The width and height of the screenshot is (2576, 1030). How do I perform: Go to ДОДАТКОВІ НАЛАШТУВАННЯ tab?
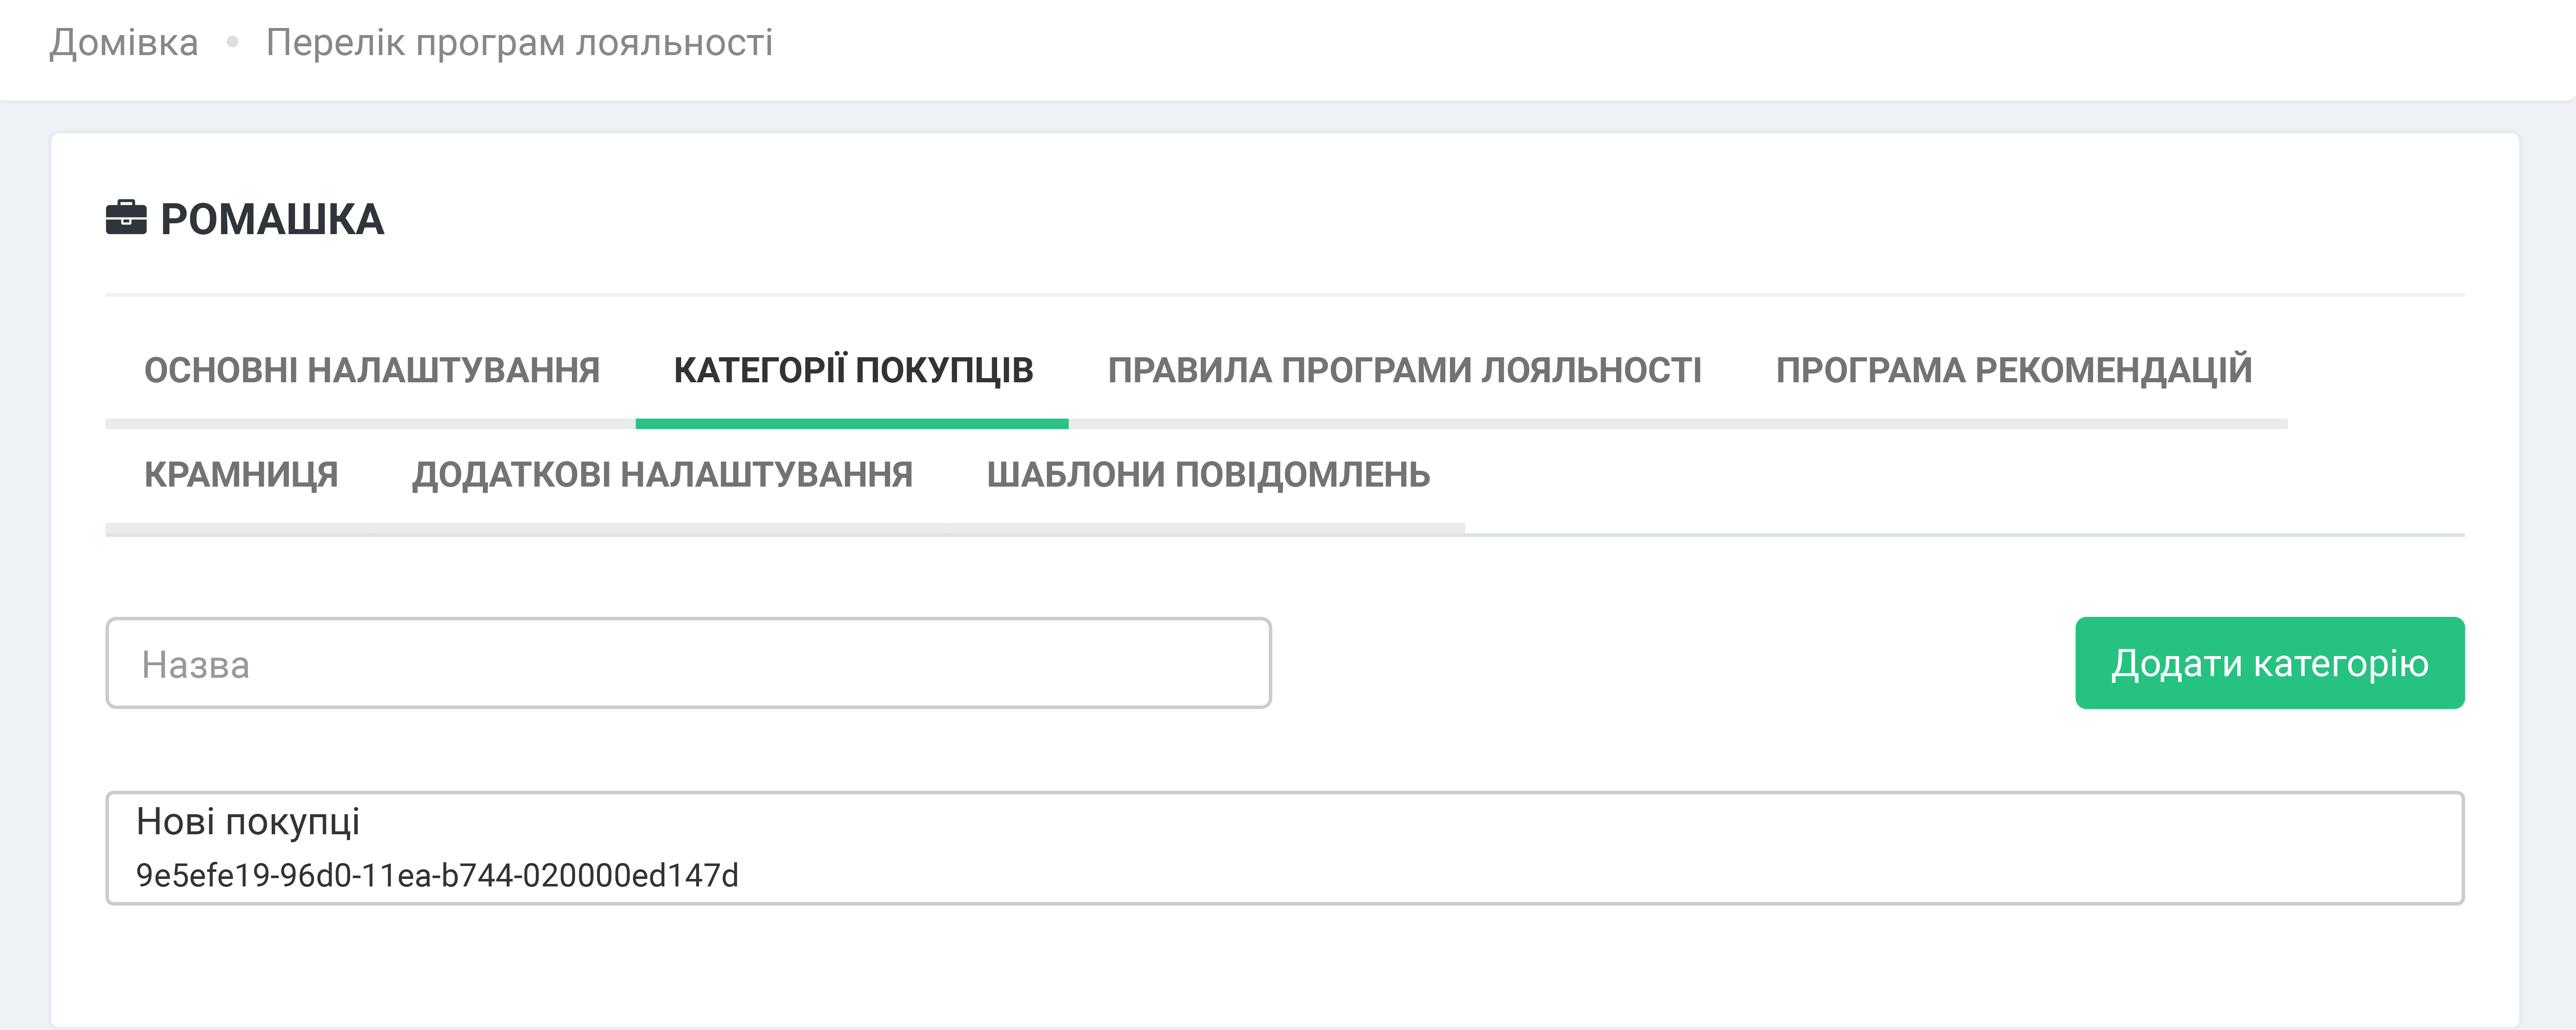662,474
